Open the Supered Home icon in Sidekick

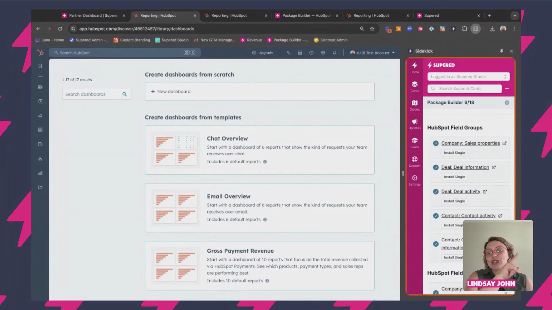click(x=415, y=68)
